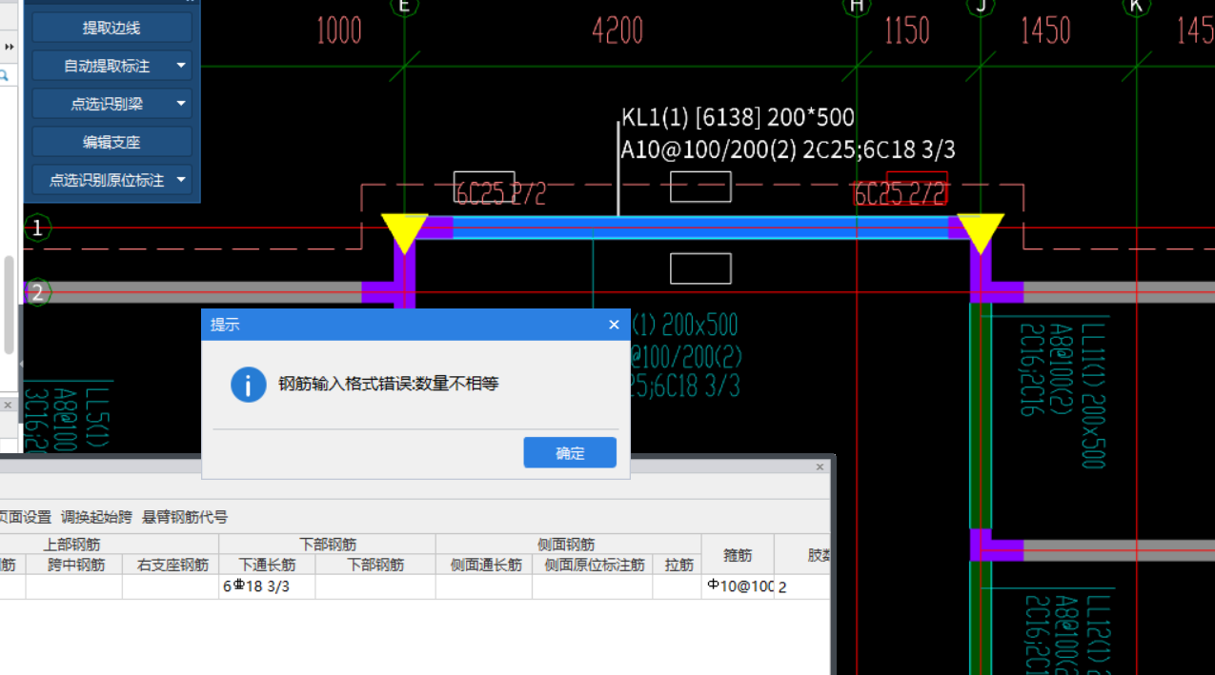Click the empty 拉筋 cell

pos(678,586)
